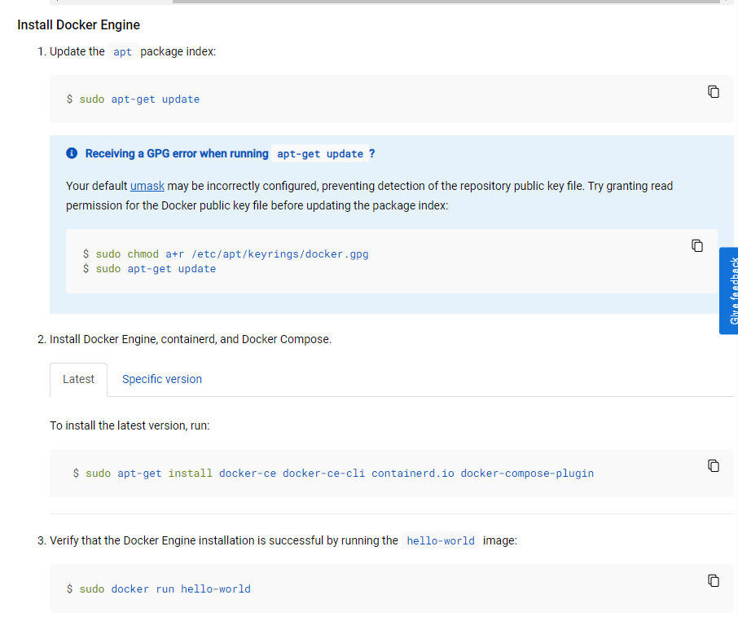738x617 pixels.
Task: Select the Latest tab
Action: point(78,379)
